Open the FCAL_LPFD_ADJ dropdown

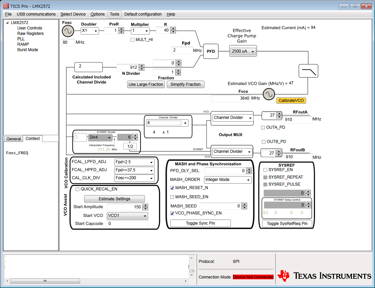134,162
